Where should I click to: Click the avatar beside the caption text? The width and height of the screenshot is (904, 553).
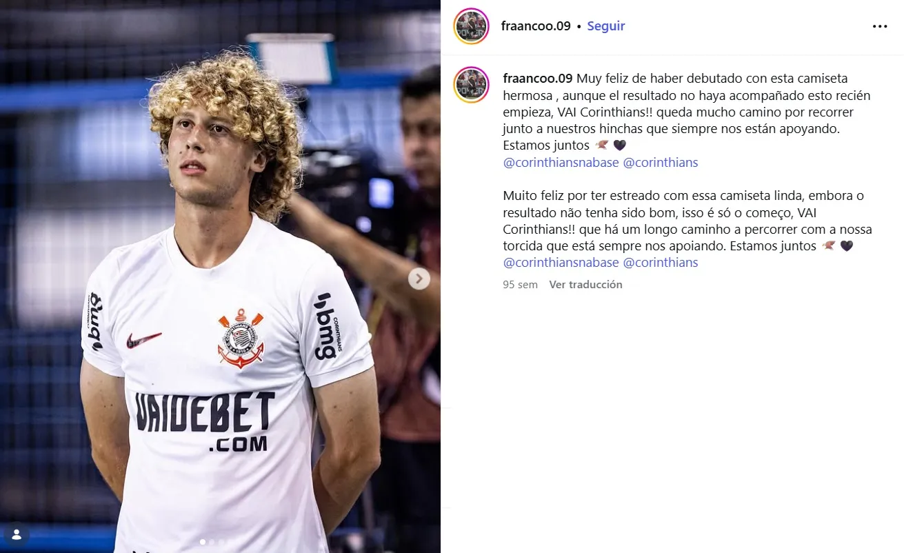coord(471,86)
